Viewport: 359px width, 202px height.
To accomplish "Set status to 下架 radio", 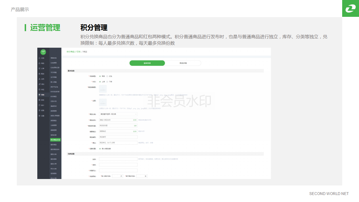I will [x=107, y=82].
